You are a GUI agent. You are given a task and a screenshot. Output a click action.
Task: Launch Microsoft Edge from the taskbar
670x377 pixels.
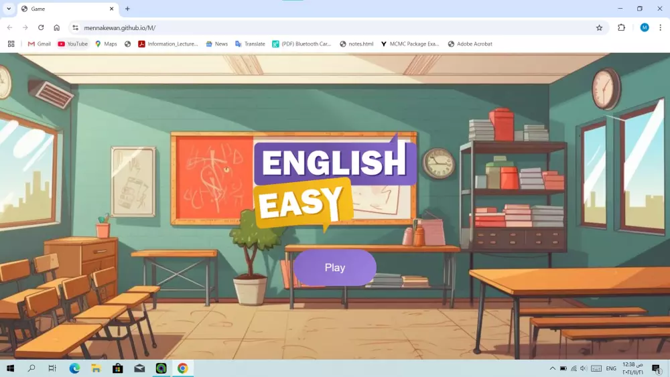(x=74, y=368)
